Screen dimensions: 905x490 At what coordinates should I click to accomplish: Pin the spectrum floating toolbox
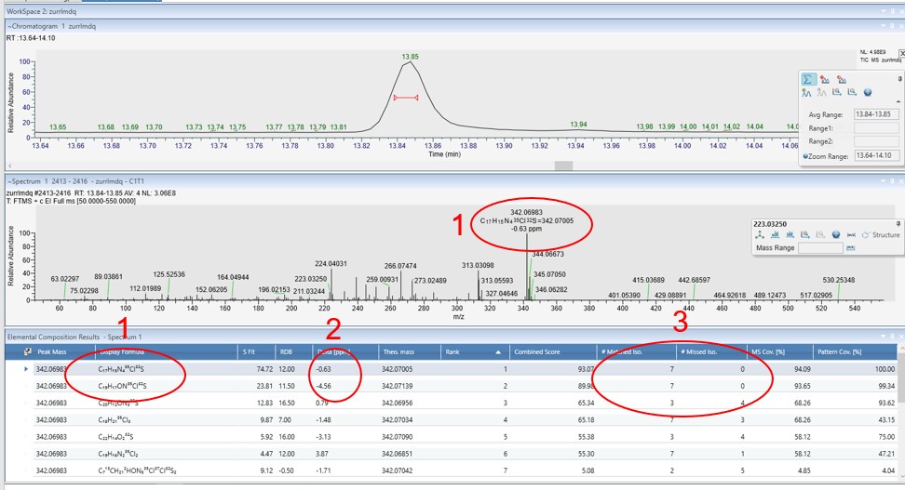(x=900, y=224)
